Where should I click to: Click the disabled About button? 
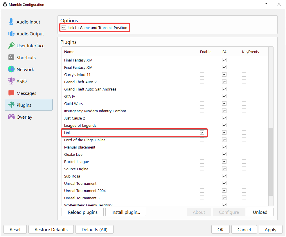pos(199,212)
